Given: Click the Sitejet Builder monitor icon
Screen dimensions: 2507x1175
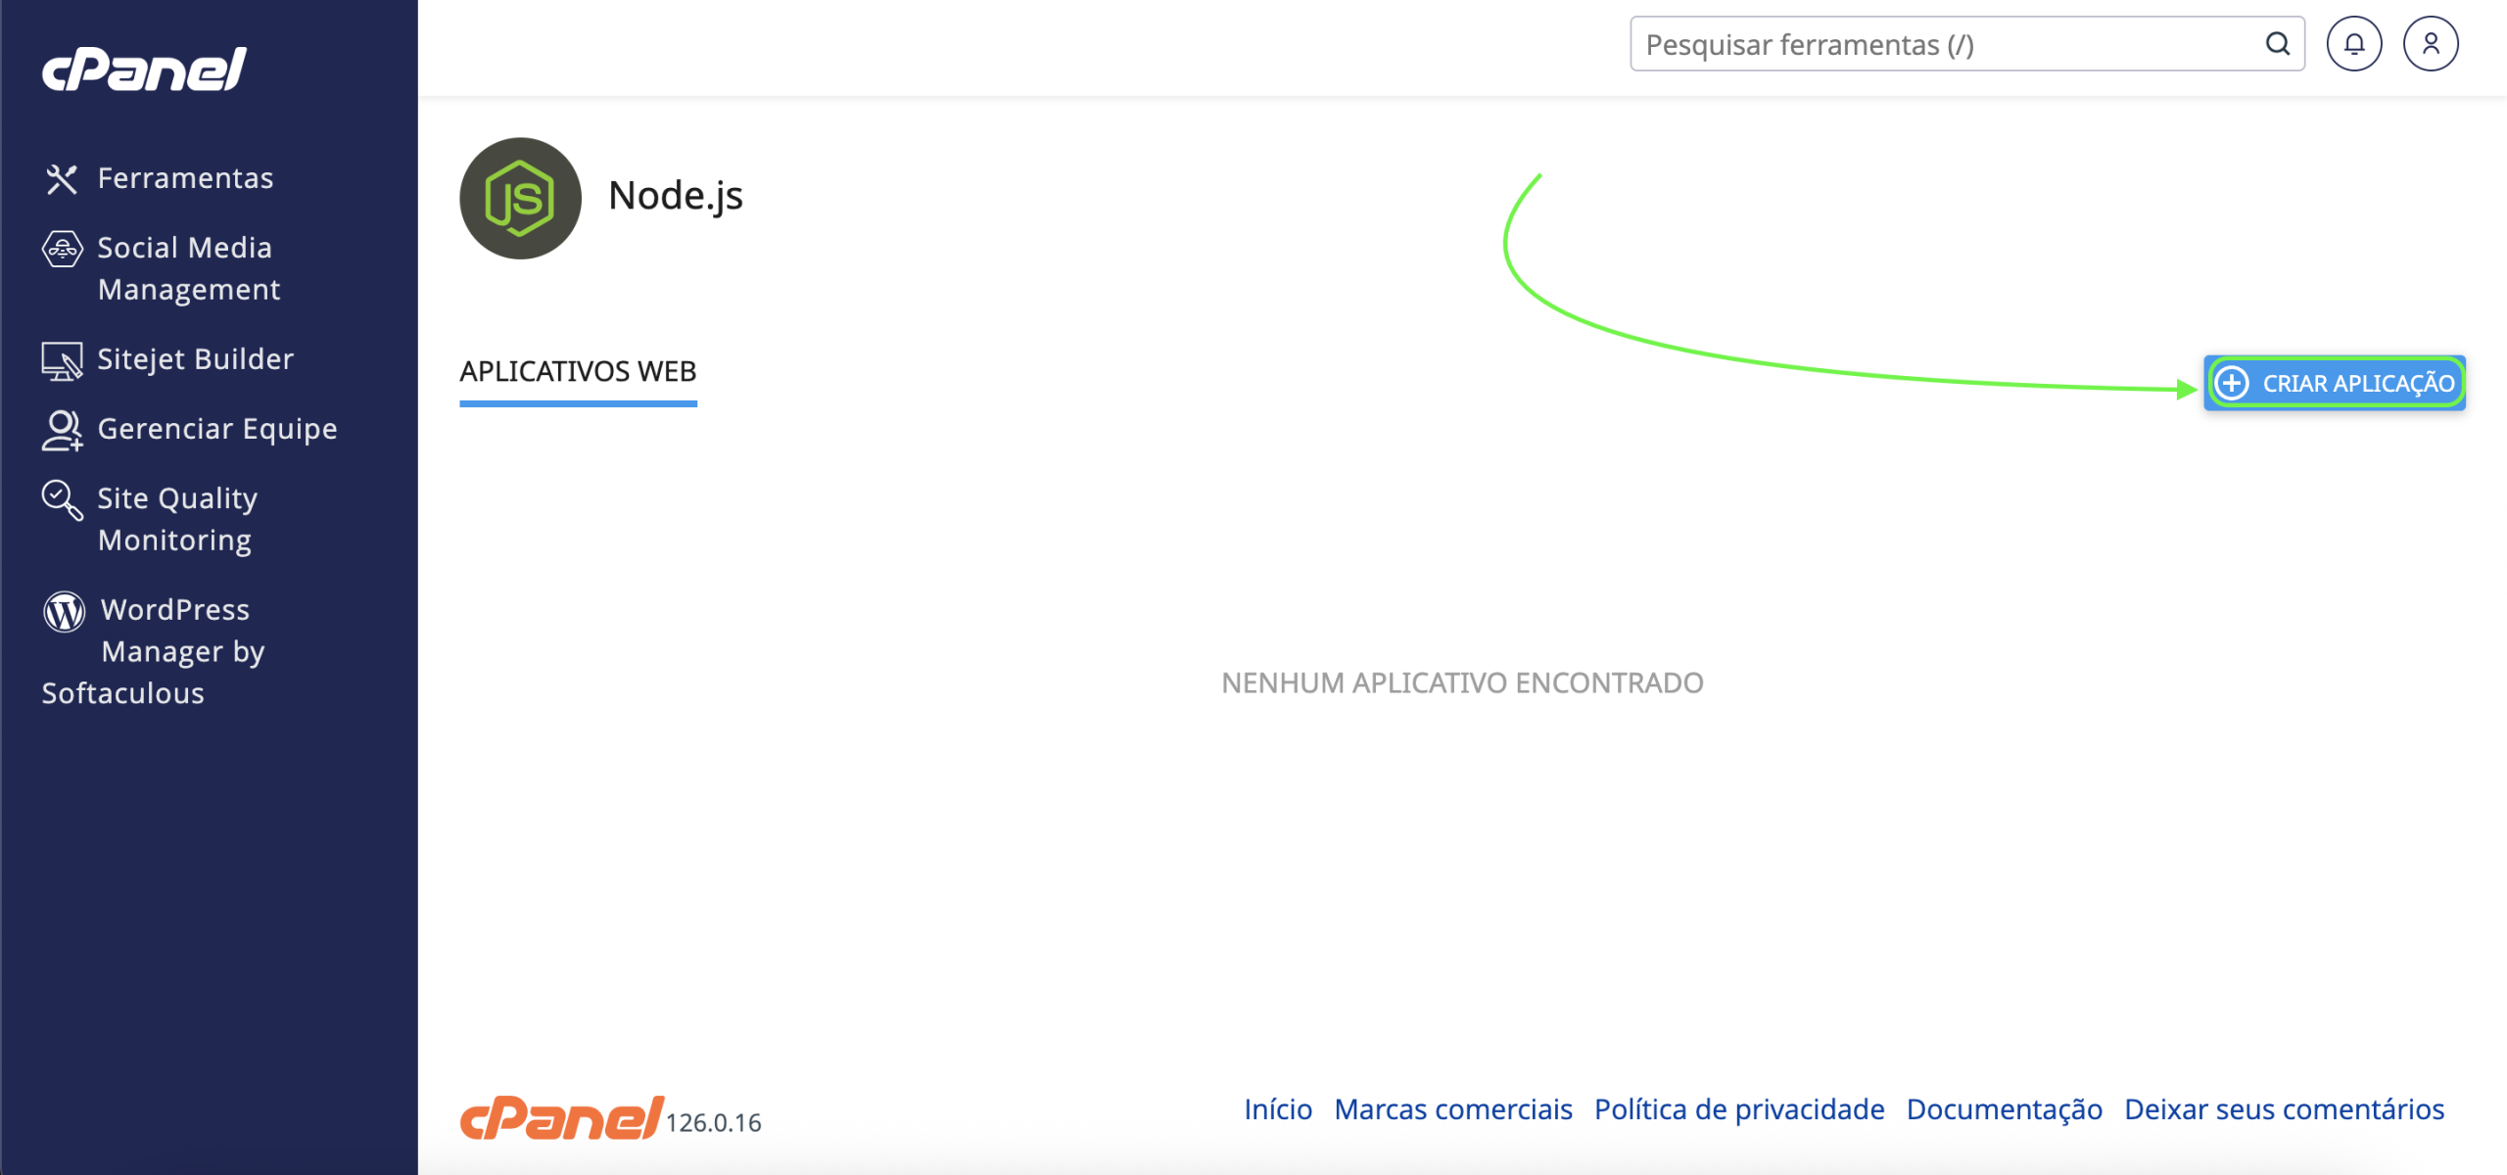Looking at the screenshot, I should point(62,360).
